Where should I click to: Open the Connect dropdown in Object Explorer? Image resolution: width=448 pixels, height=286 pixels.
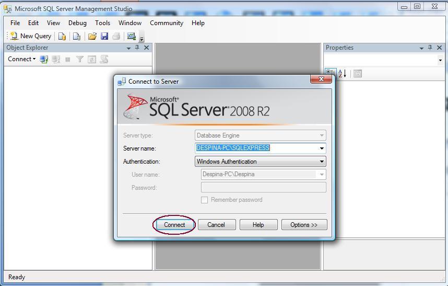click(x=22, y=59)
